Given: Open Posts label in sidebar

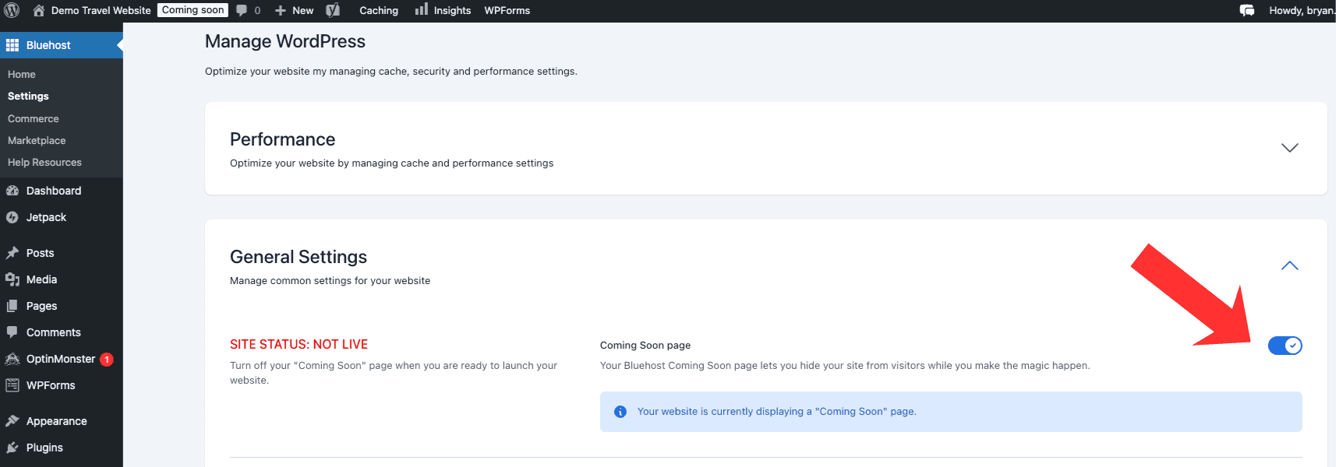Looking at the screenshot, I should click(40, 253).
